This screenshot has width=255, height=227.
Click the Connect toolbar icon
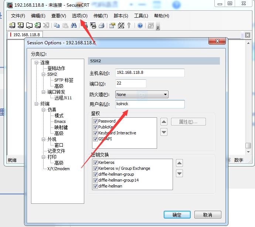[12, 25]
